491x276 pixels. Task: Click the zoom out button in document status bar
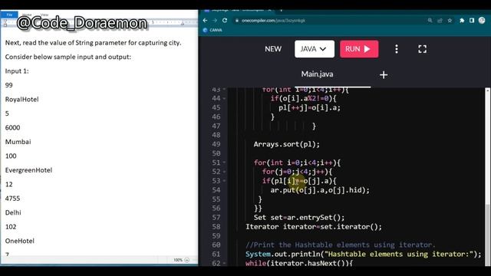tap(187, 260)
